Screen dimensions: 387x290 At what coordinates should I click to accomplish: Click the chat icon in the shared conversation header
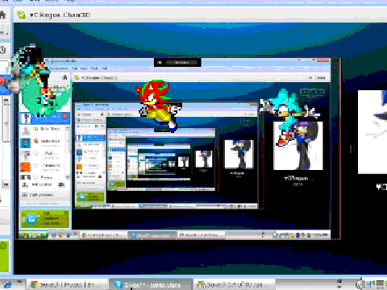coord(77,77)
